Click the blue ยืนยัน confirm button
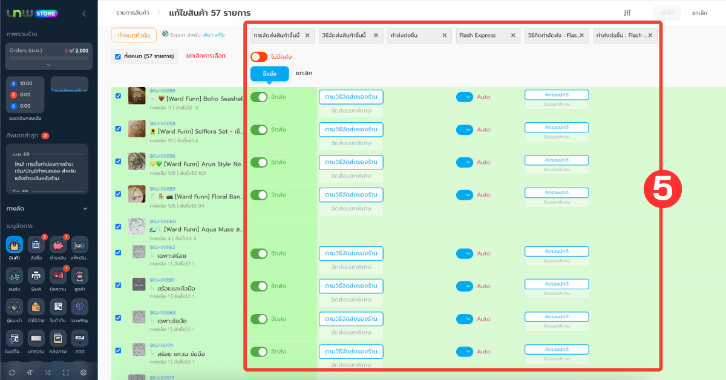Image resolution: width=726 pixels, height=380 pixels. tap(269, 73)
